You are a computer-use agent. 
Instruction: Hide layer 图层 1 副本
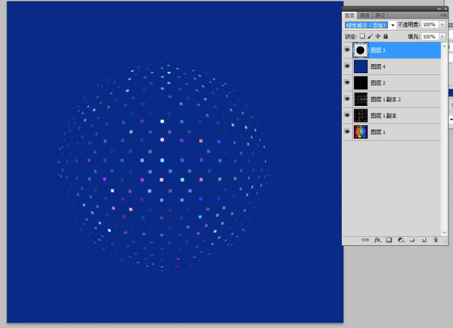tap(347, 116)
